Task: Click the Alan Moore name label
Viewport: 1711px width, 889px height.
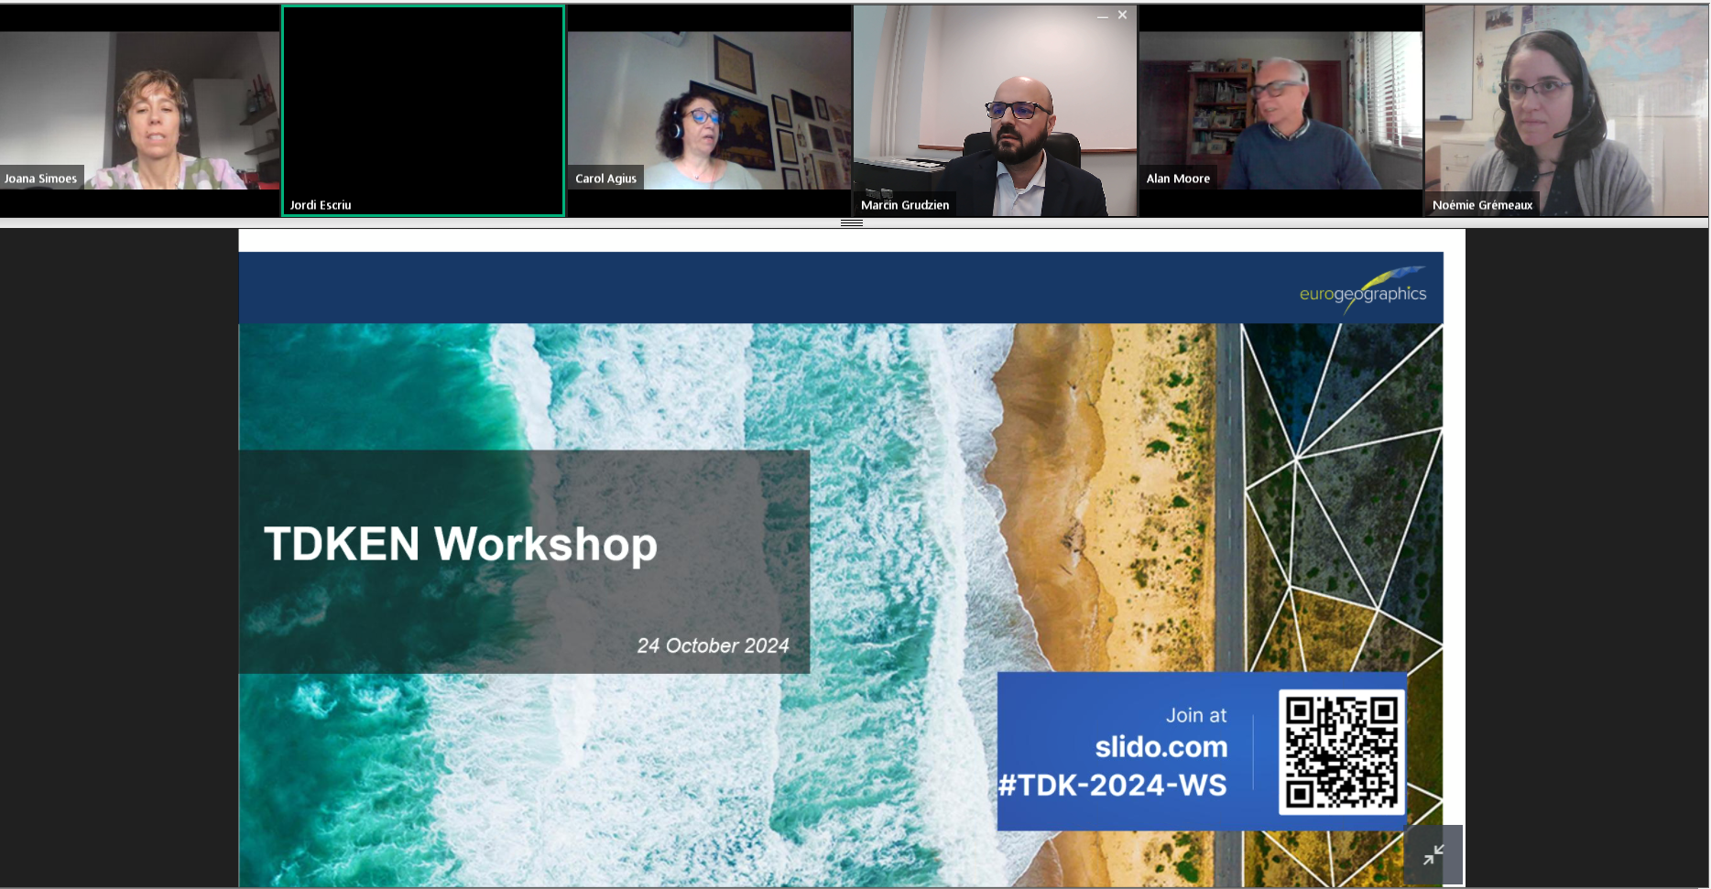Action: pyautogui.click(x=1178, y=179)
